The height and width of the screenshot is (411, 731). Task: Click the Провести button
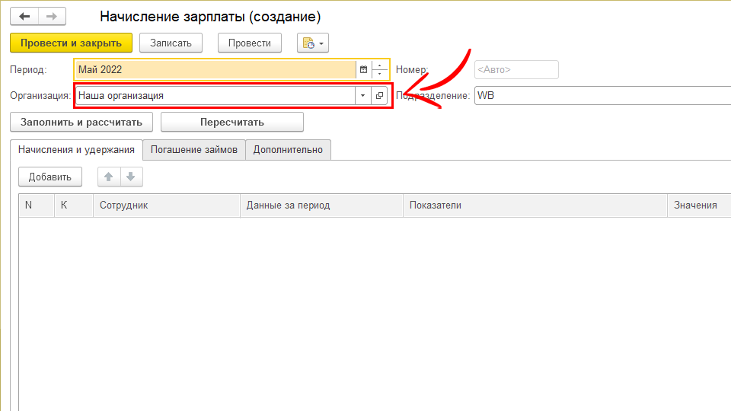coord(250,43)
